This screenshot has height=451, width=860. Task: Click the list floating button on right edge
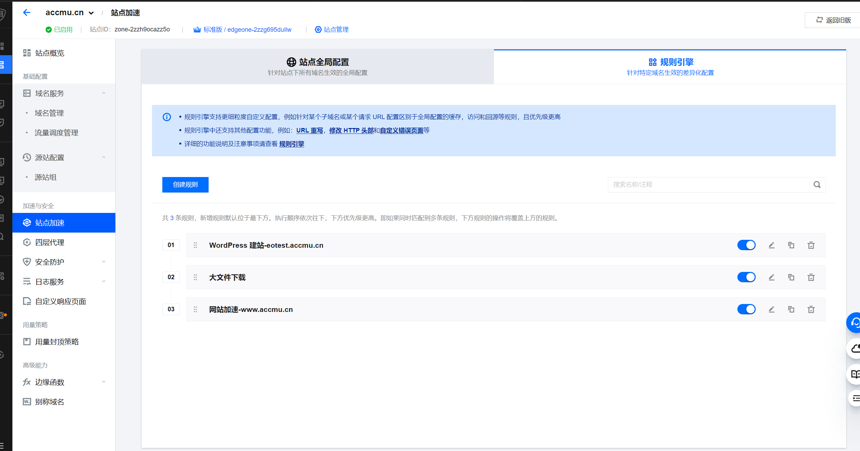(854, 399)
